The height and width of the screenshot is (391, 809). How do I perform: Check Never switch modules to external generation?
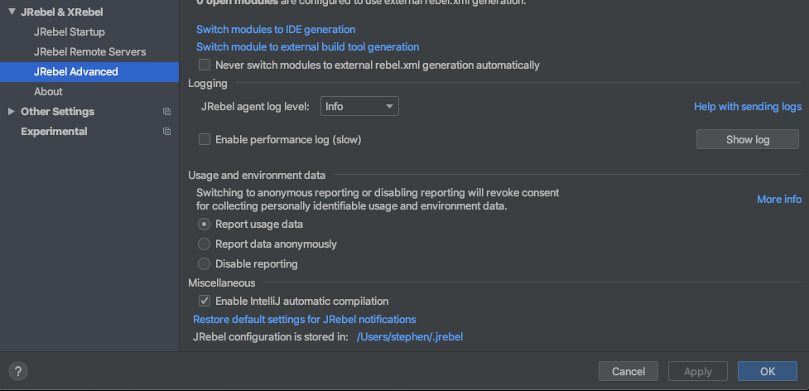[x=205, y=65]
